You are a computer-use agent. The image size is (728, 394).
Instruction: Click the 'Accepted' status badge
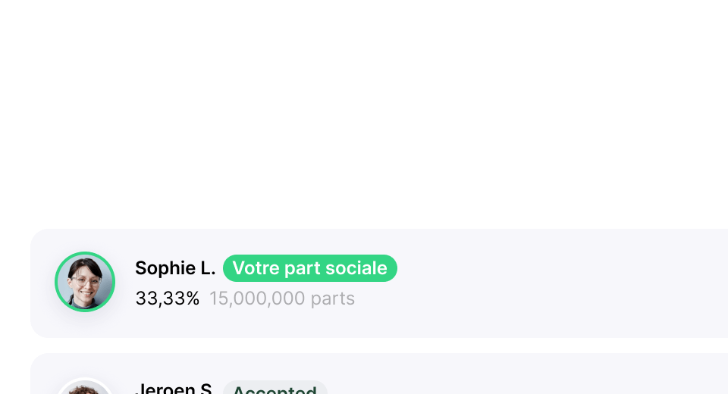click(x=275, y=389)
